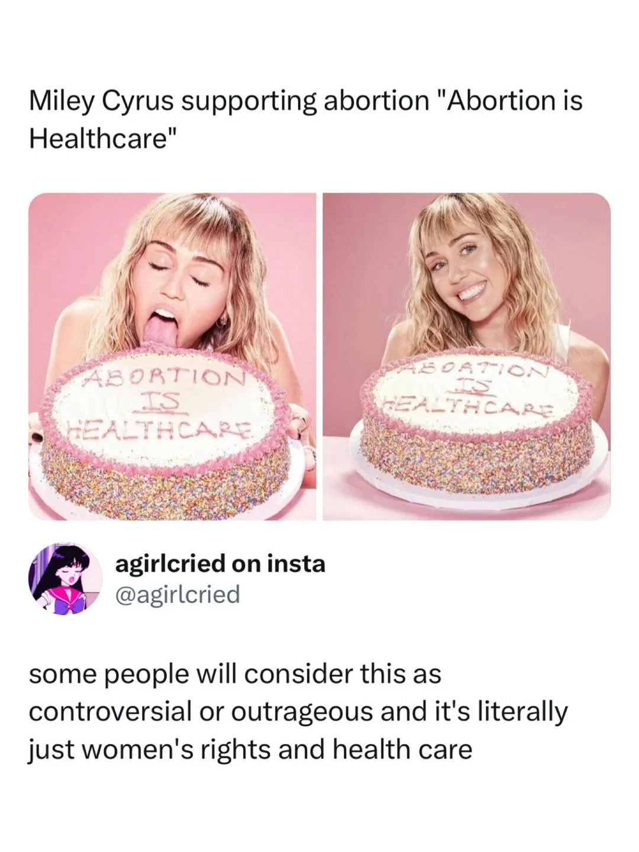Click the post text beginning "some people will consider"
639x852 pixels.
298,711
